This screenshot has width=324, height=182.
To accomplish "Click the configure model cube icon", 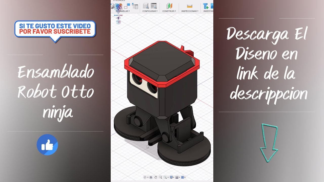I will 146,6.
